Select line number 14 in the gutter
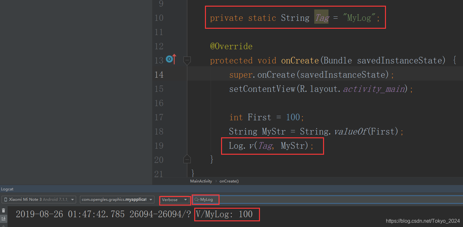This screenshot has width=463, height=227. tap(159, 75)
